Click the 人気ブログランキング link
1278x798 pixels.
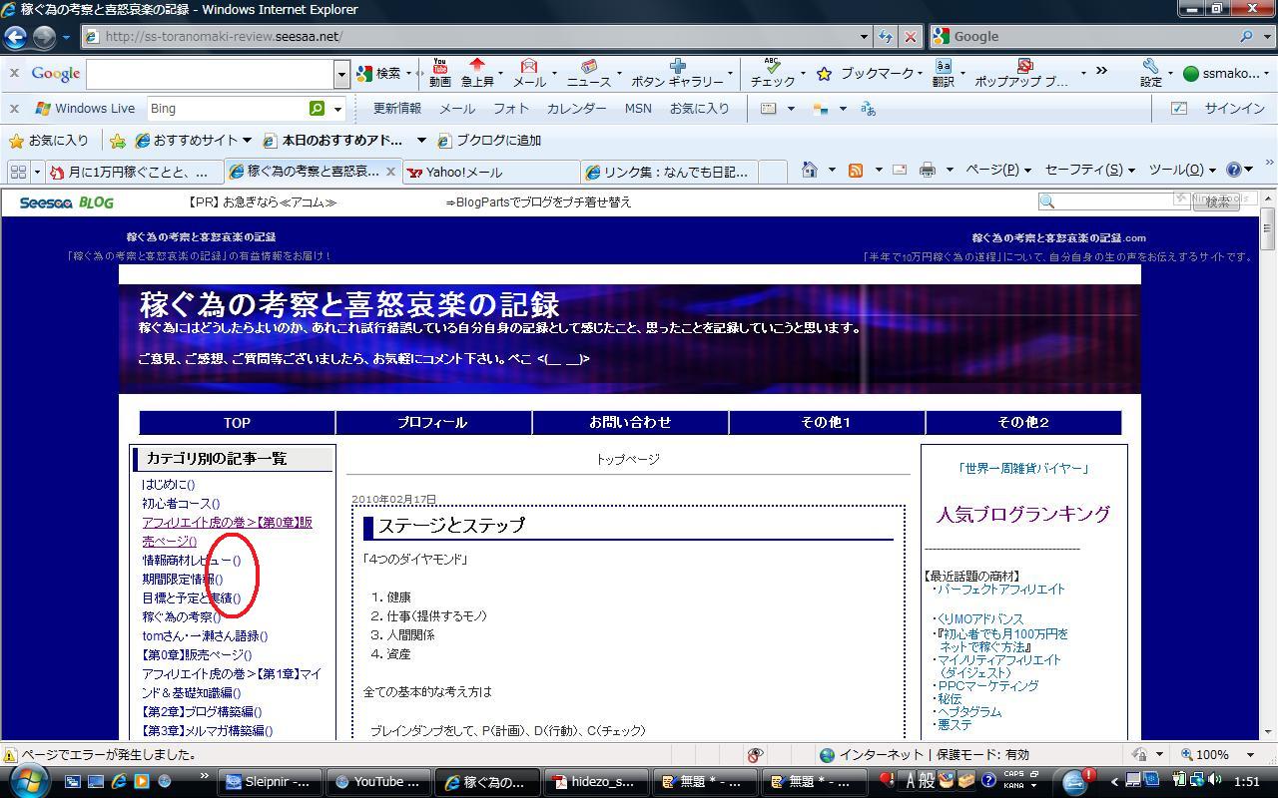click(x=1022, y=515)
